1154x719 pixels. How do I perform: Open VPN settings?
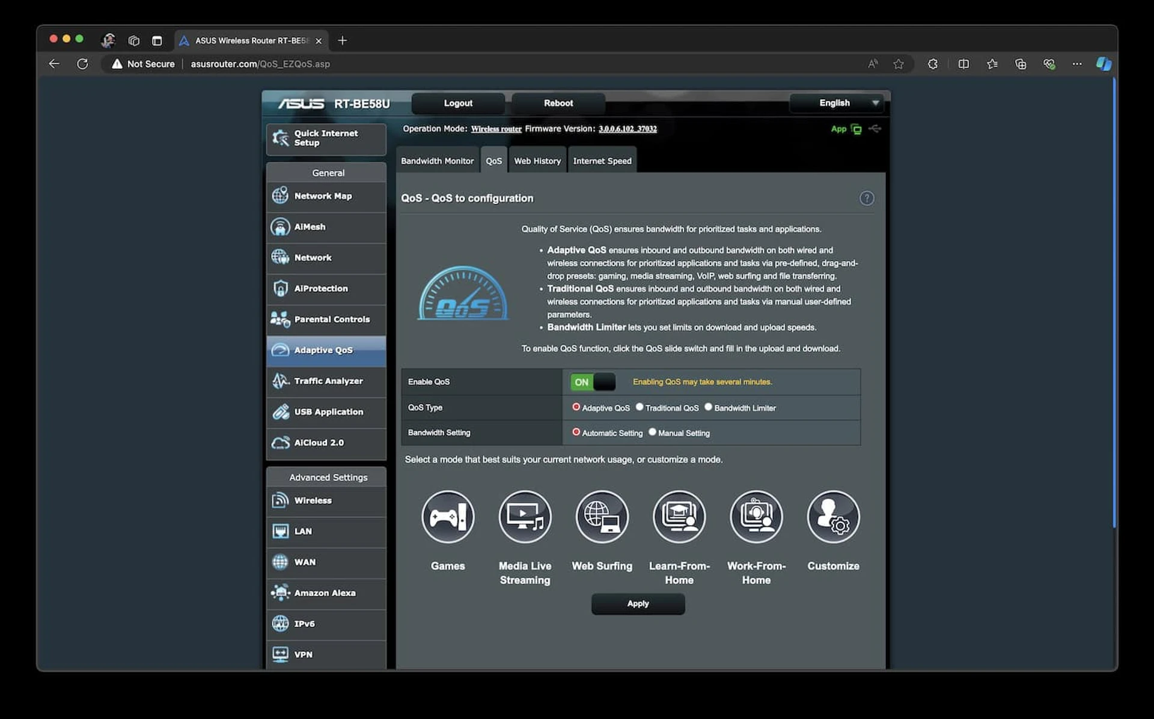pos(326,655)
